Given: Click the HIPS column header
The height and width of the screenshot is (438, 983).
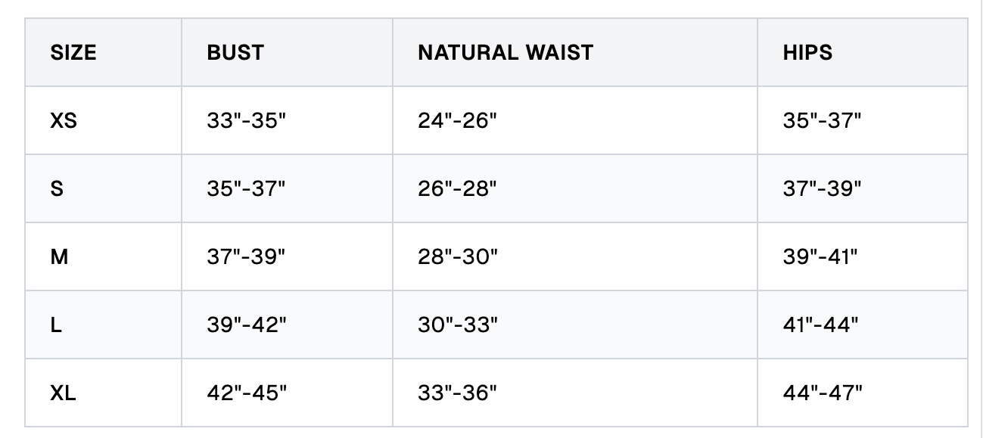Looking at the screenshot, I should pos(807,53).
